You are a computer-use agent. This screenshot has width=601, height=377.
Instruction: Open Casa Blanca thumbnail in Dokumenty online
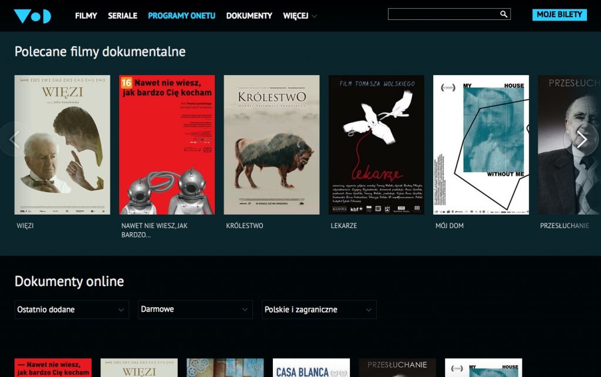point(311,368)
